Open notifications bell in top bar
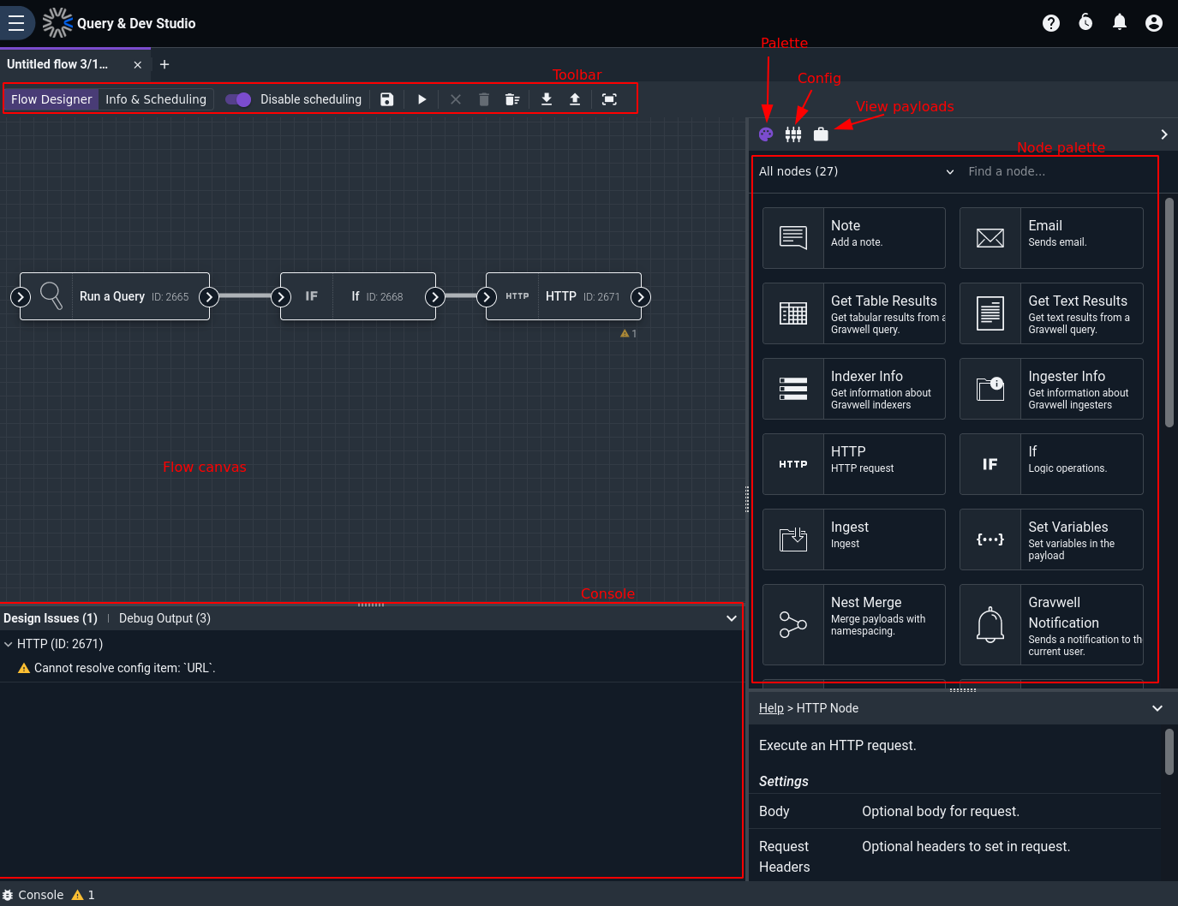 [x=1119, y=23]
